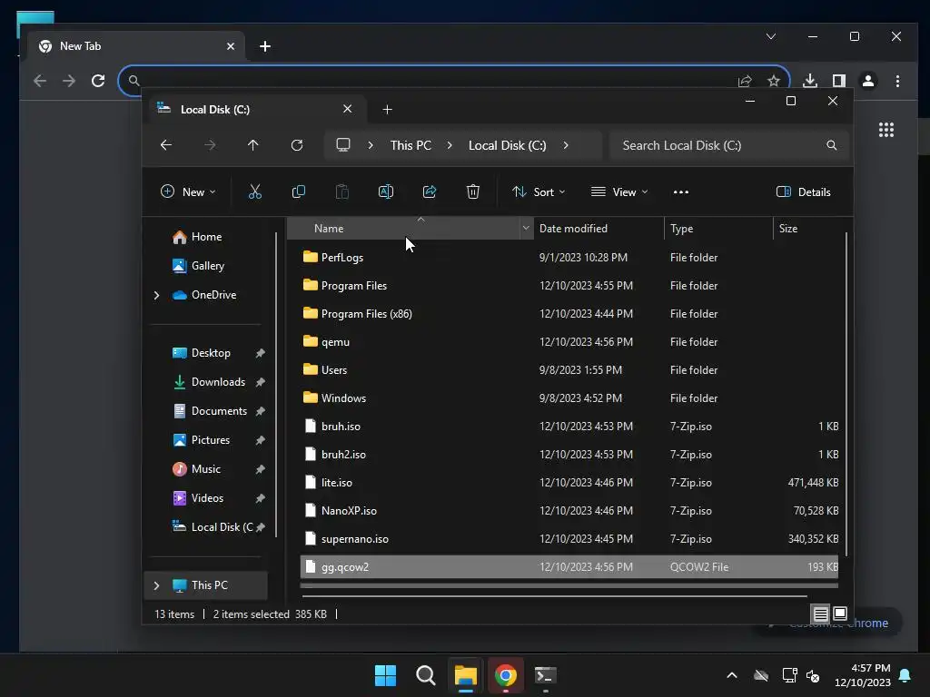Click the Delete trash can icon
The width and height of the screenshot is (930, 697).
[x=472, y=191]
